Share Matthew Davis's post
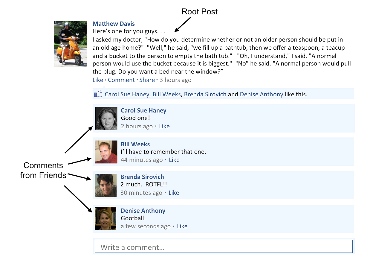370x257 pixels. click(147, 80)
